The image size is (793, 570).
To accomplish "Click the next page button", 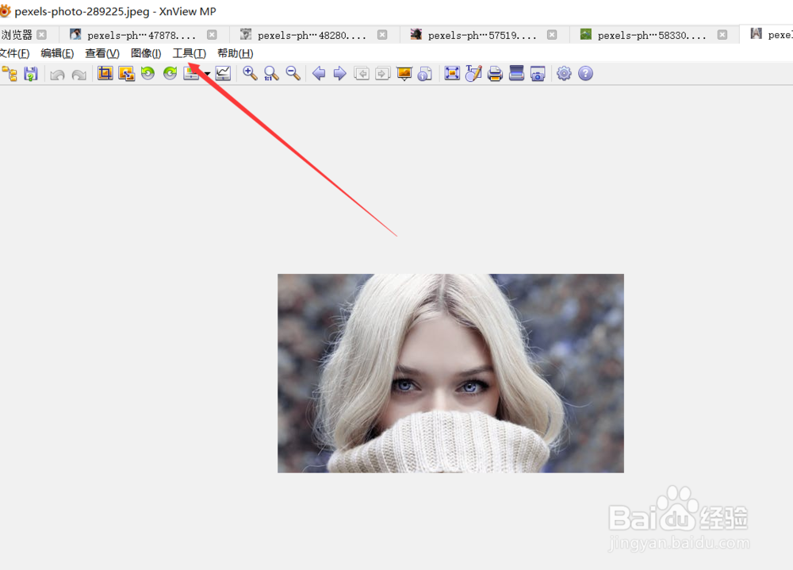I will click(383, 74).
